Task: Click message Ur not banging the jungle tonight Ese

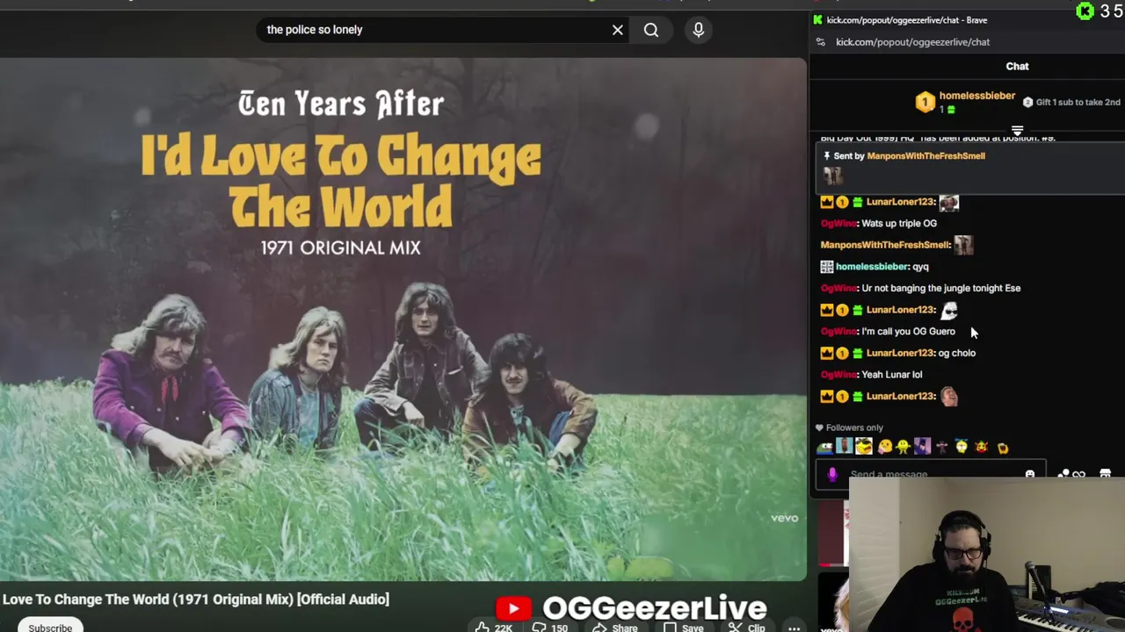Action: point(940,288)
